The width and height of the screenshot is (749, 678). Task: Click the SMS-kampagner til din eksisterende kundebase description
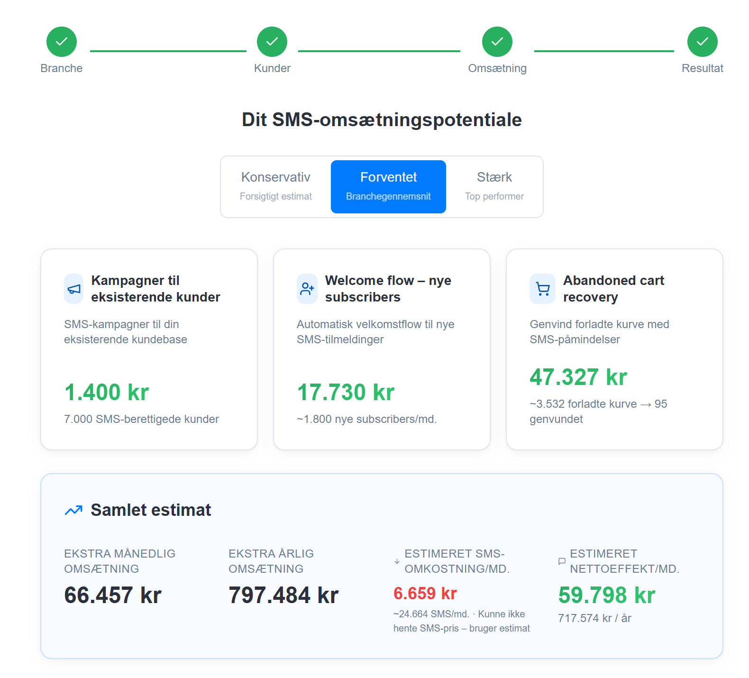[x=126, y=332]
